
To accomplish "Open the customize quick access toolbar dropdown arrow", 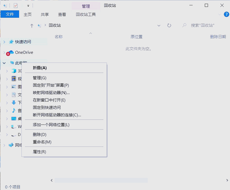I will (x=28, y=6).
